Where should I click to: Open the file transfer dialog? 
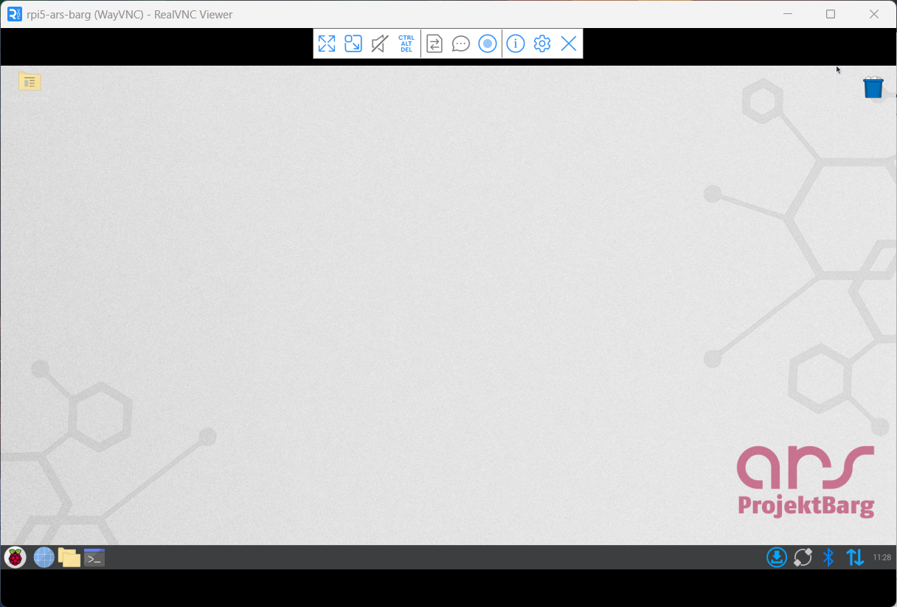click(434, 44)
